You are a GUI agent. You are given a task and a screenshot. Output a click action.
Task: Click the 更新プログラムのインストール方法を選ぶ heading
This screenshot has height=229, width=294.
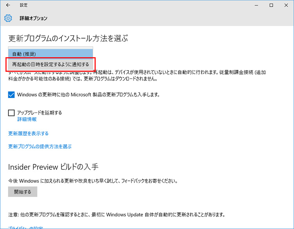click(69, 38)
